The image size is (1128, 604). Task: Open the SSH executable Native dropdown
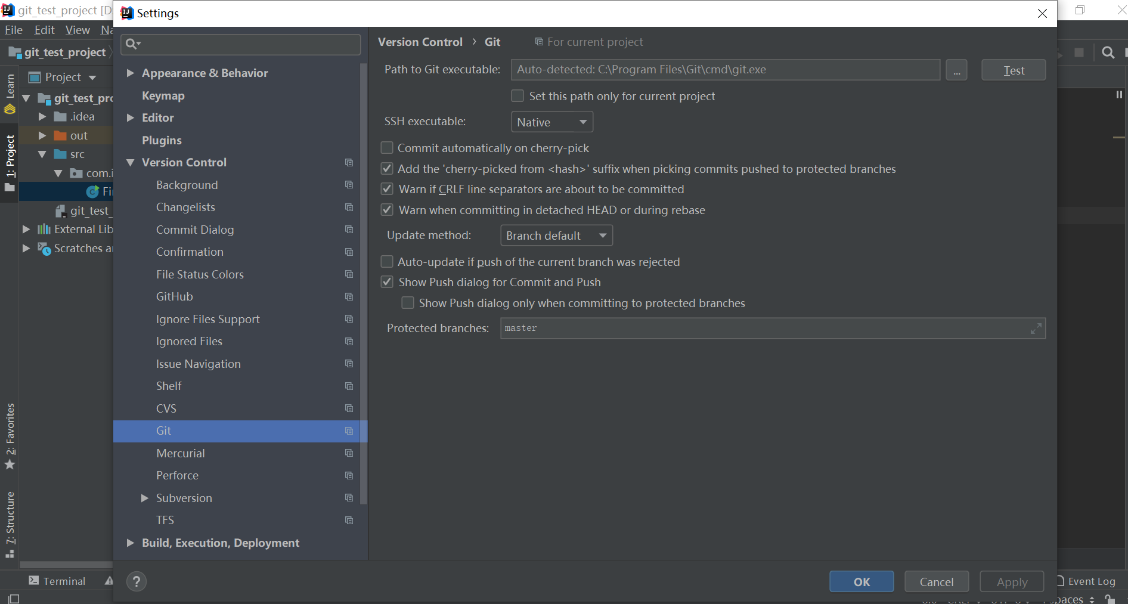552,122
